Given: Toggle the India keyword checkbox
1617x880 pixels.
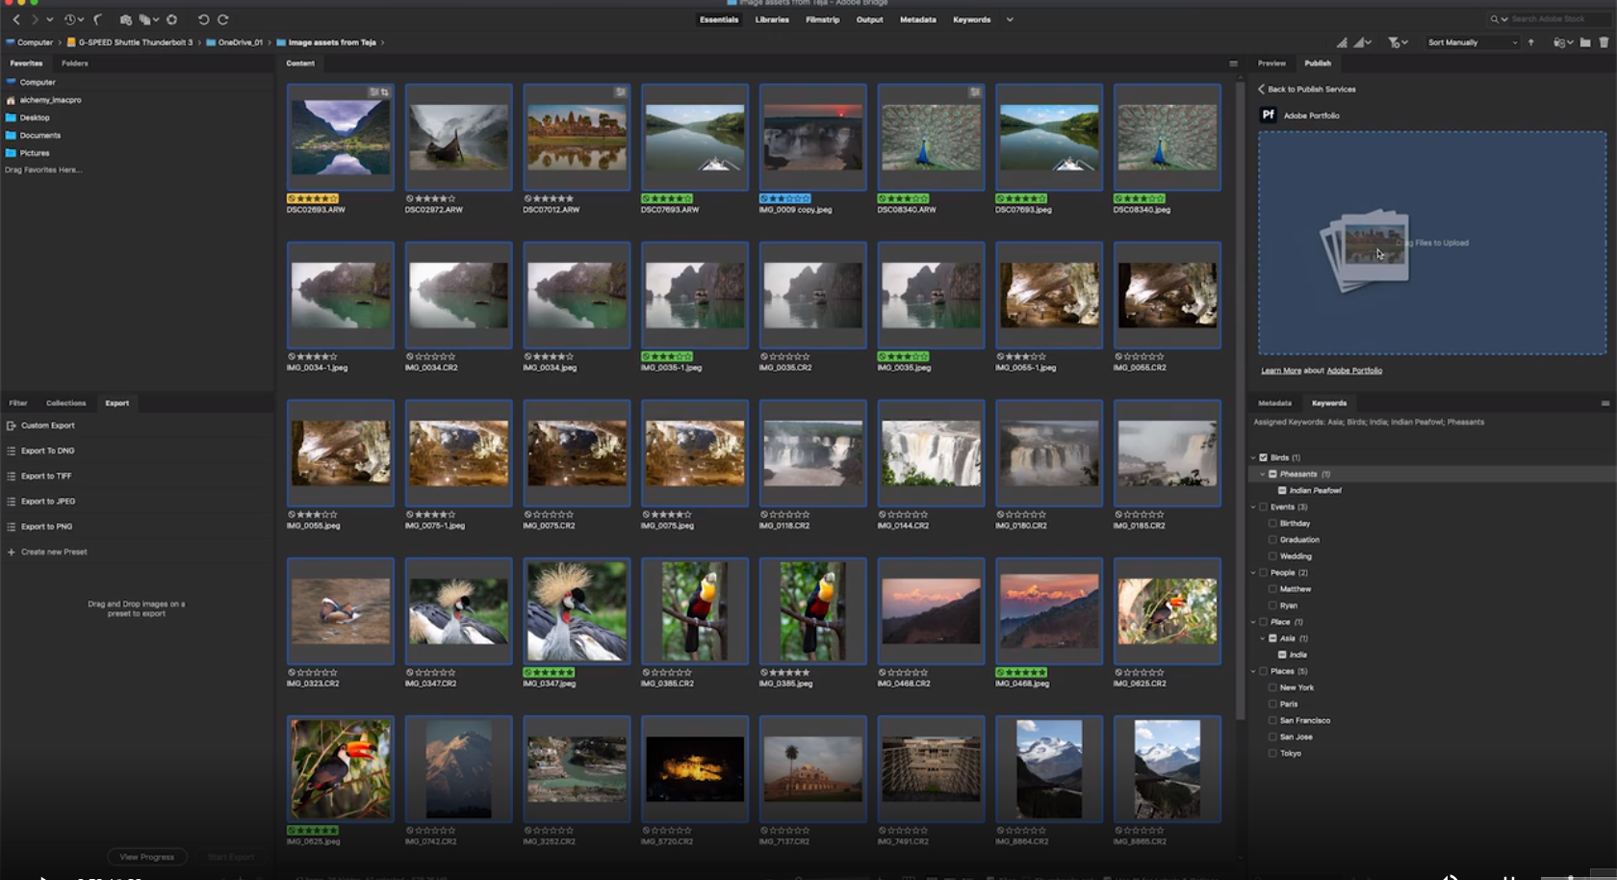Looking at the screenshot, I should pos(1282,655).
